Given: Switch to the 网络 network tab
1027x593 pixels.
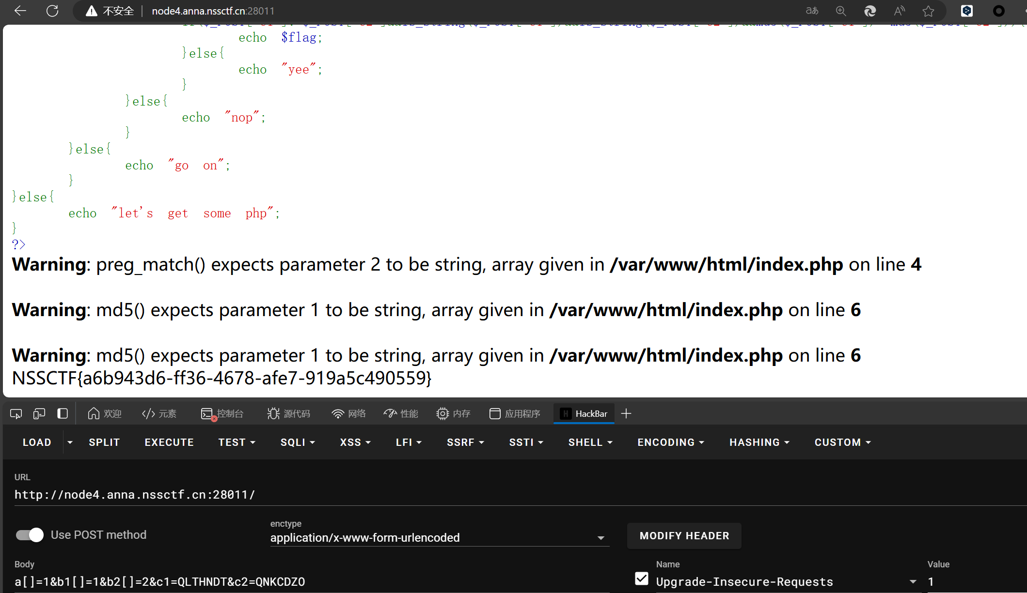Looking at the screenshot, I should [x=349, y=414].
